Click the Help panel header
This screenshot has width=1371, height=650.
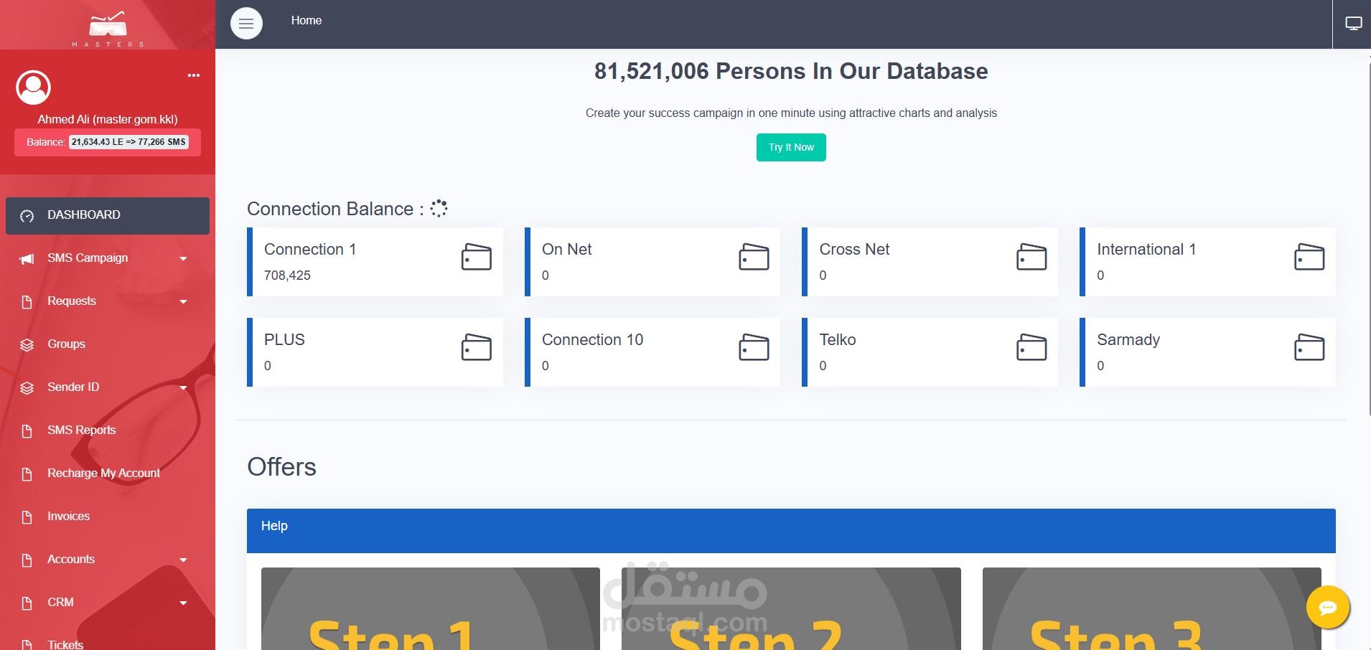[x=791, y=531]
